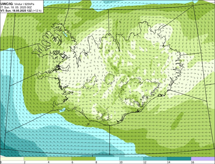Click the legend value '12'
The image size is (215, 164).
(145, 162)
